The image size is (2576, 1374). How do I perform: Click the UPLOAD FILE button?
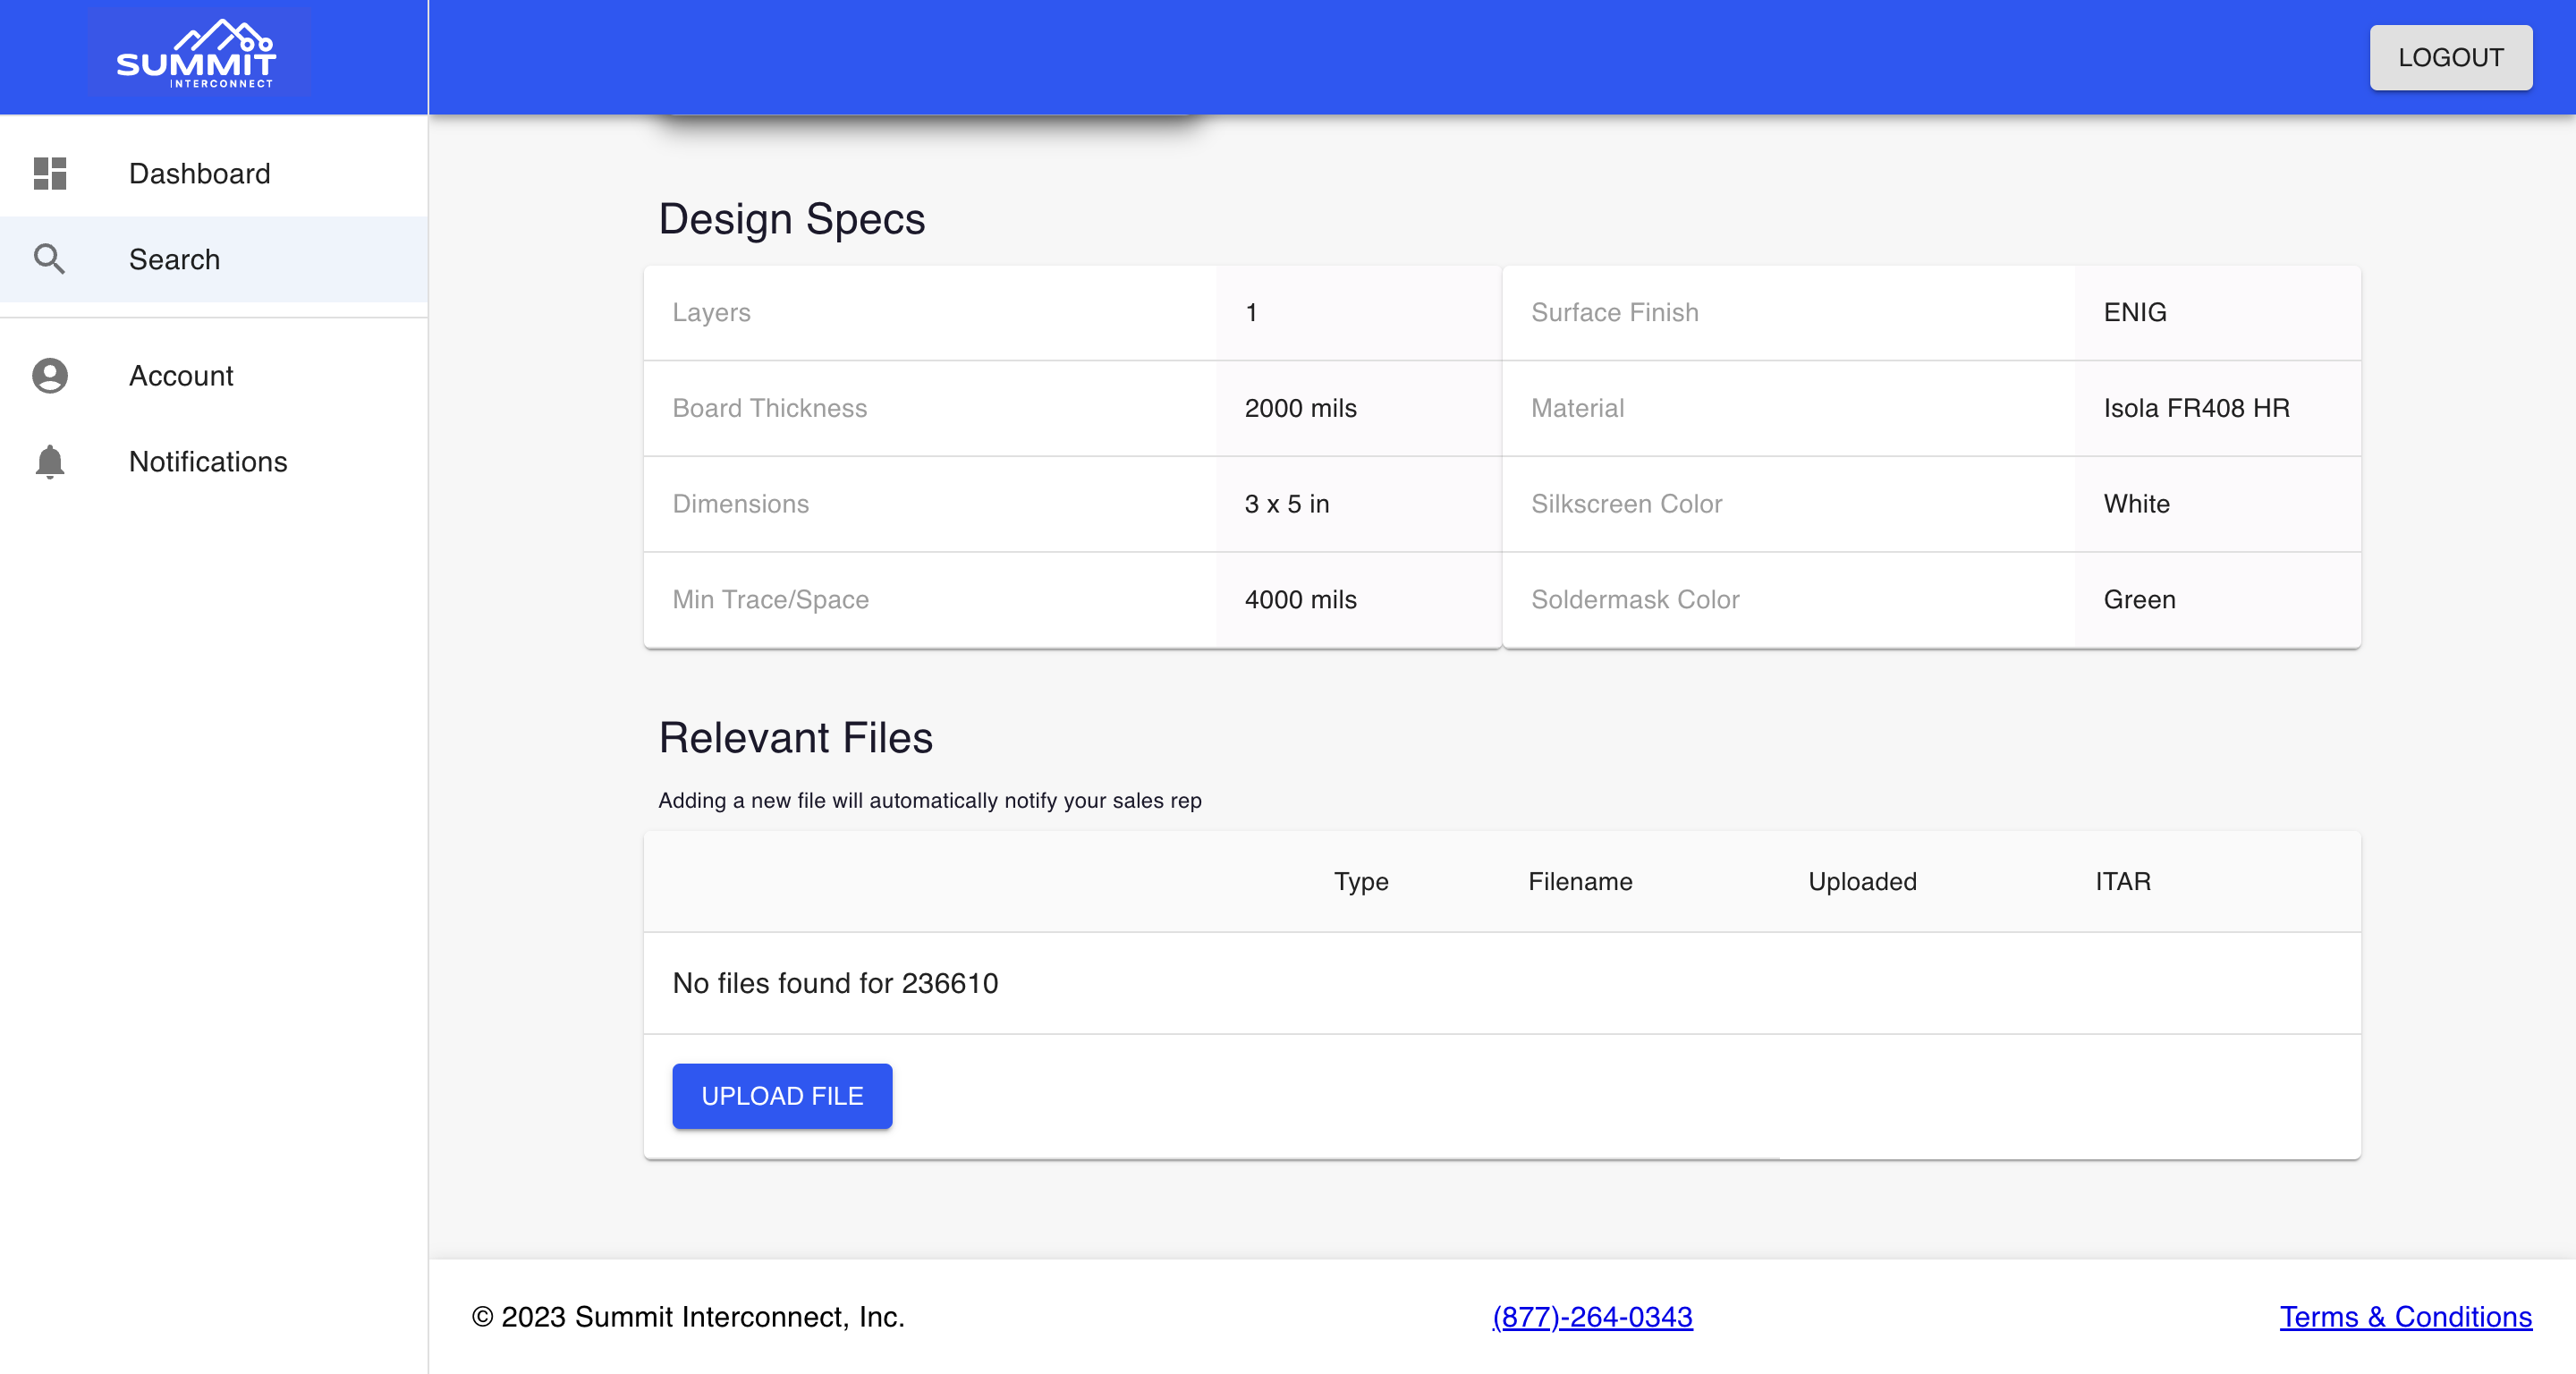(782, 1095)
